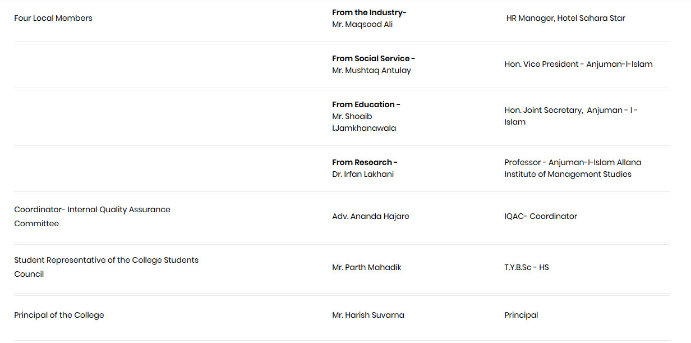
Task: Select the 'From Social Service -' heading
Action: pos(374,58)
